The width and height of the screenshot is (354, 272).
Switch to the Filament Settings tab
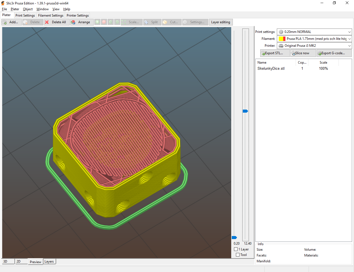click(51, 15)
